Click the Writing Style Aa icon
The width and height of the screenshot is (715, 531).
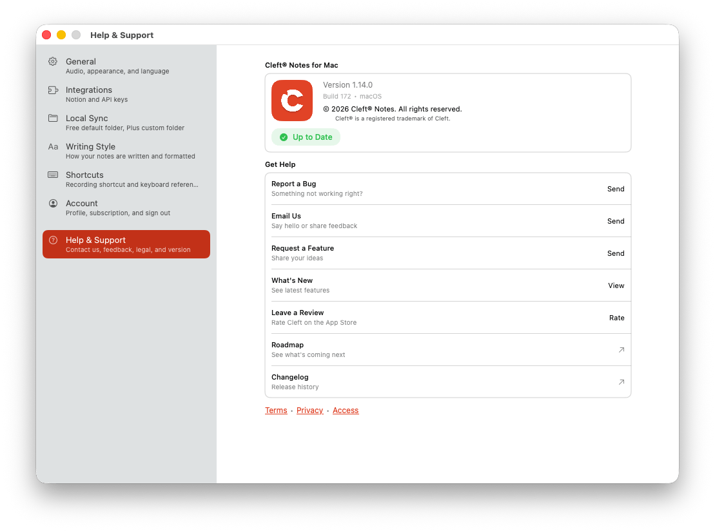[53, 147]
